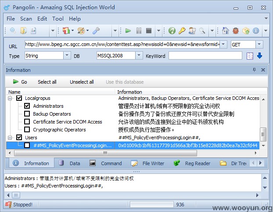Click the magnifier scan icon in toolbar
The height and width of the screenshot is (212, 273).
tap(13, 31)
